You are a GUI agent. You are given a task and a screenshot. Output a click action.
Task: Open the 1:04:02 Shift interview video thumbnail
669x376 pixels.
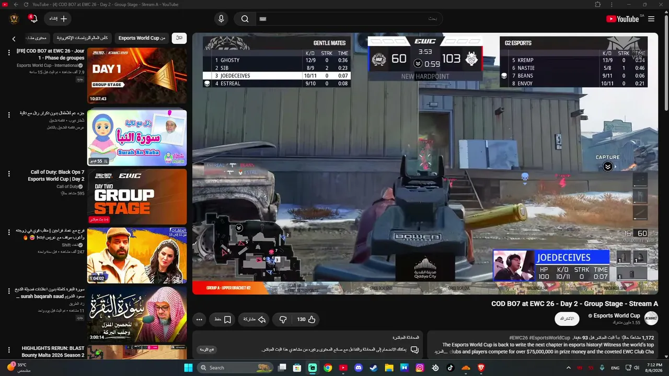coord(136,256)
